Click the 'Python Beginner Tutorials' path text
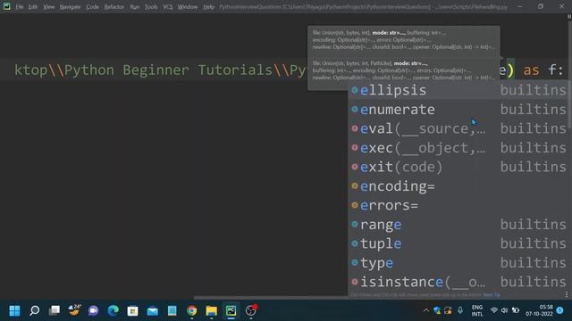572x321 pixels. 168,70
